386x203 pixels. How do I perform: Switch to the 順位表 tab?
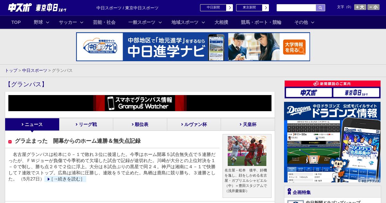[x=140, y=124]
